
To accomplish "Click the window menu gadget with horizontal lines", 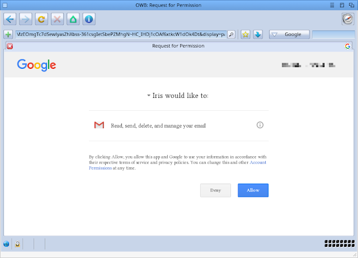I will [x=332, y=5].
